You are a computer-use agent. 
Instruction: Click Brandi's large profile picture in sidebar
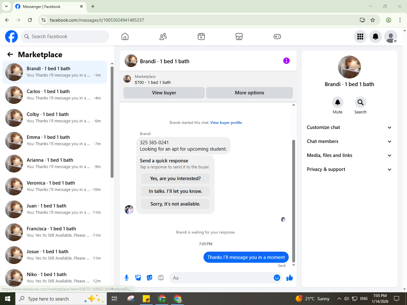pyautogui.click(x=349, y=67)
